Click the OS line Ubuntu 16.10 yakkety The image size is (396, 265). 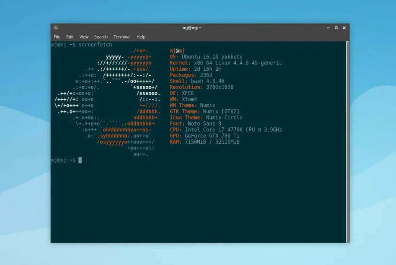click(x=206, y=57)
